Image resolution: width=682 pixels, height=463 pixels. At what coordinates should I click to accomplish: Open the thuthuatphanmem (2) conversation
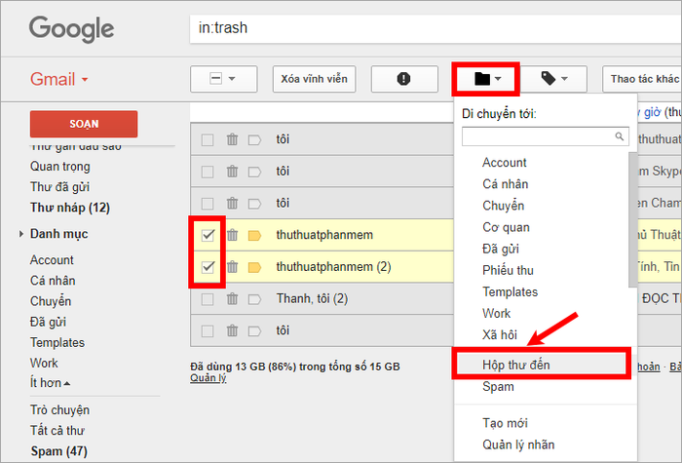[x=333, y=267]
